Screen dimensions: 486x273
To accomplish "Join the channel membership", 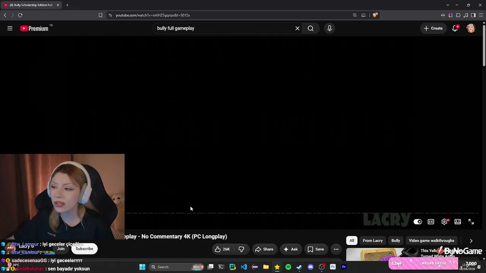I will (x=61, y=249).
